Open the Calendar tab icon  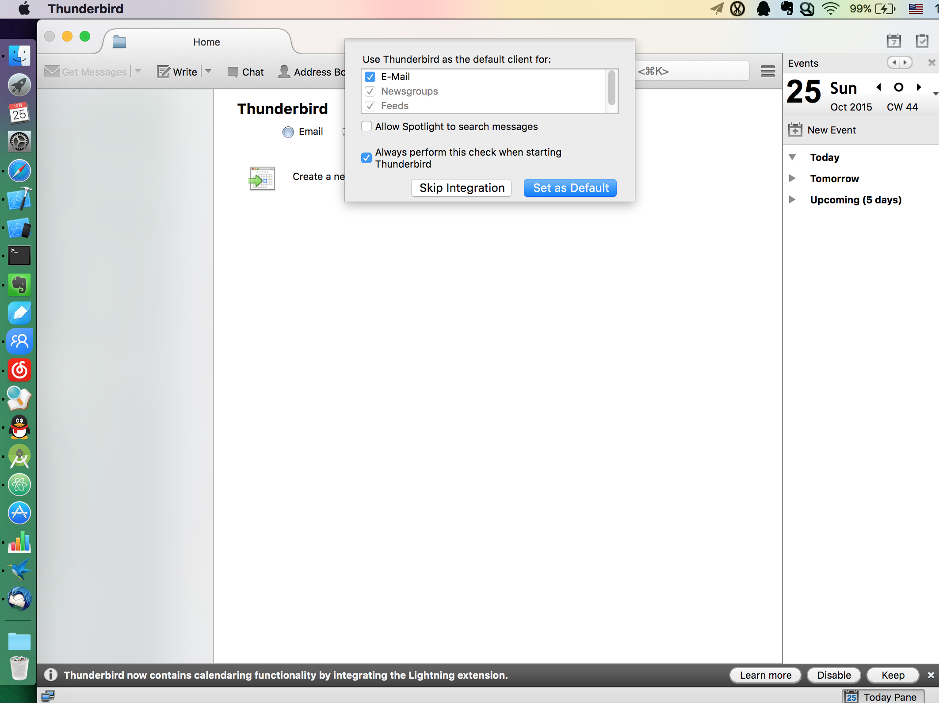[893, 41]
